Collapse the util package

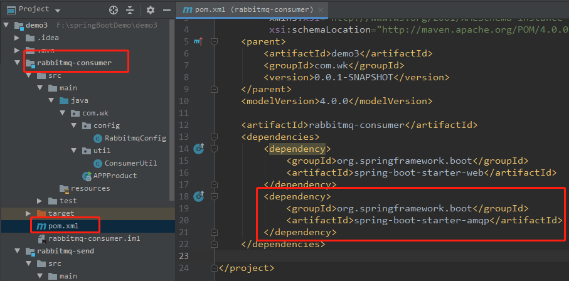click(74, 151)
